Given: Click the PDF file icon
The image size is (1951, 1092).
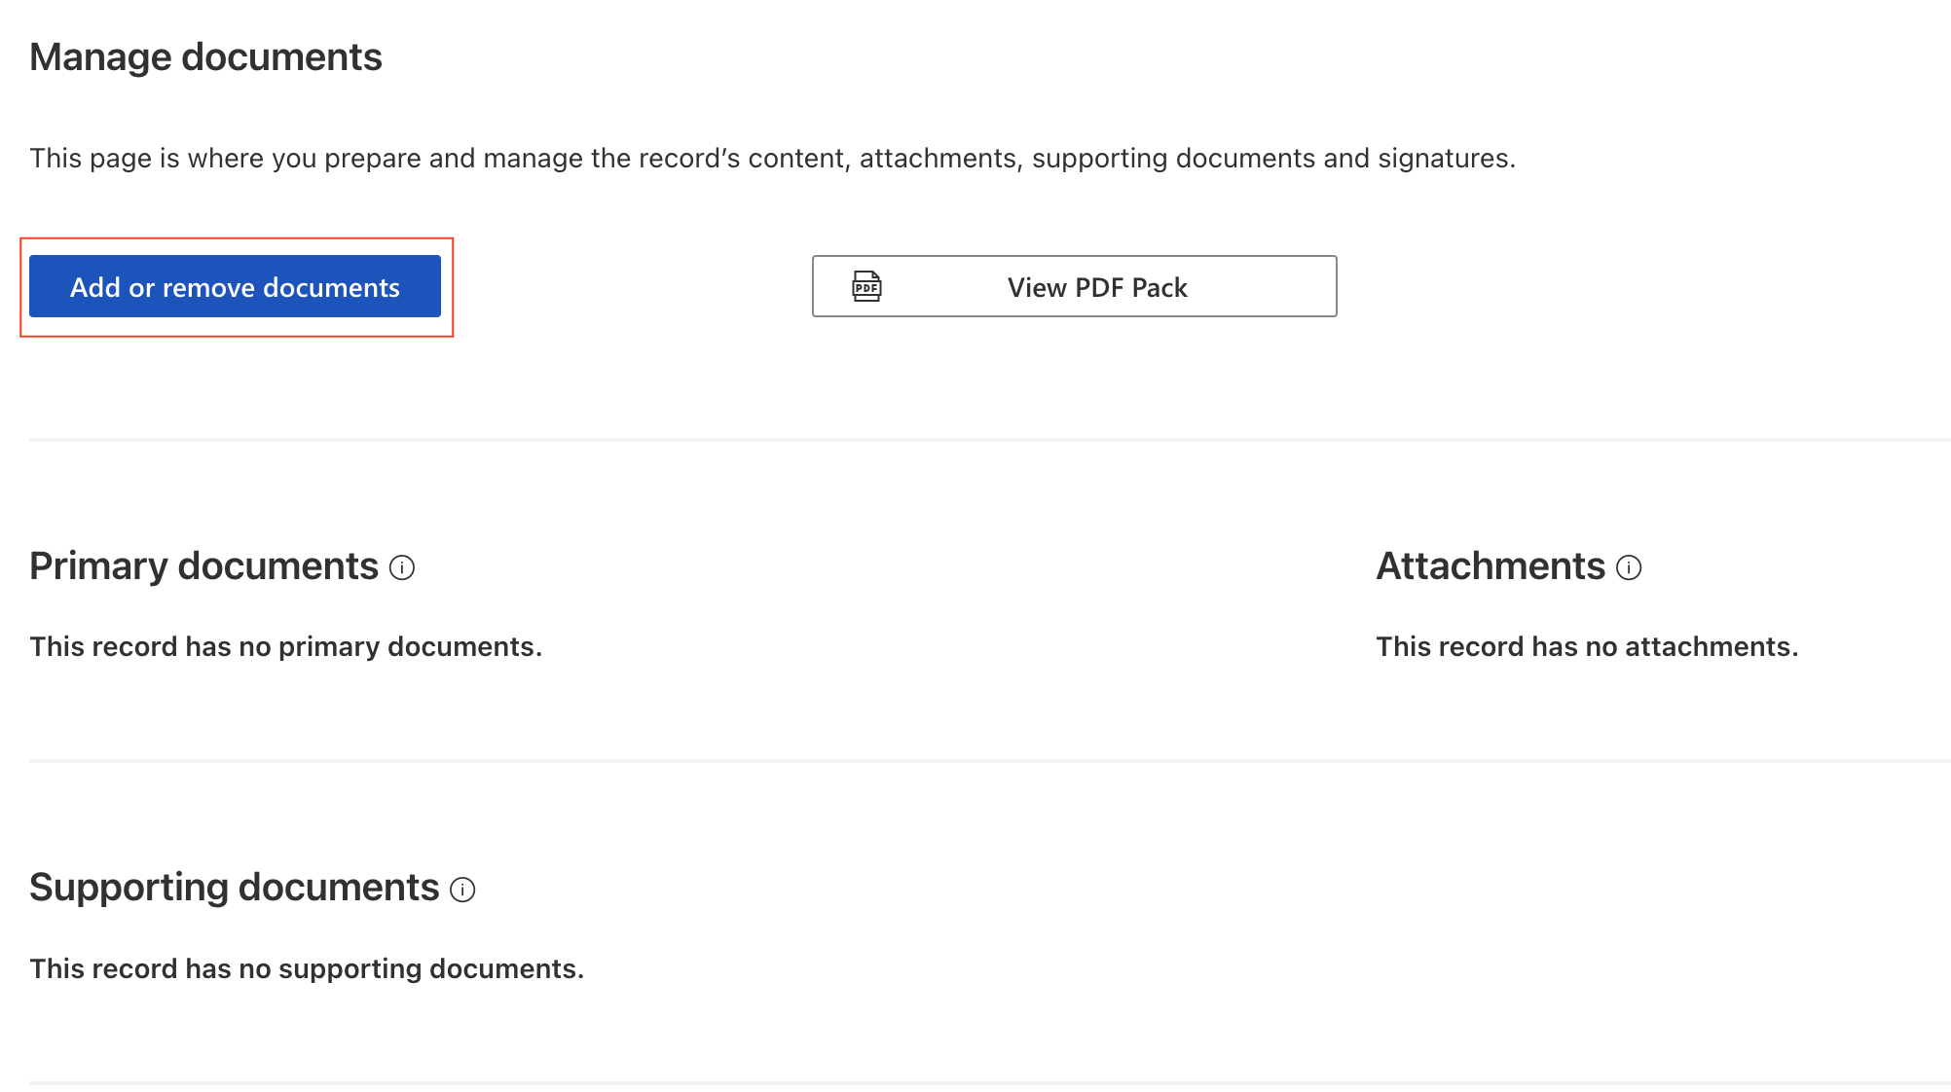Looking at the screenshot, I should tap(866, 287).
